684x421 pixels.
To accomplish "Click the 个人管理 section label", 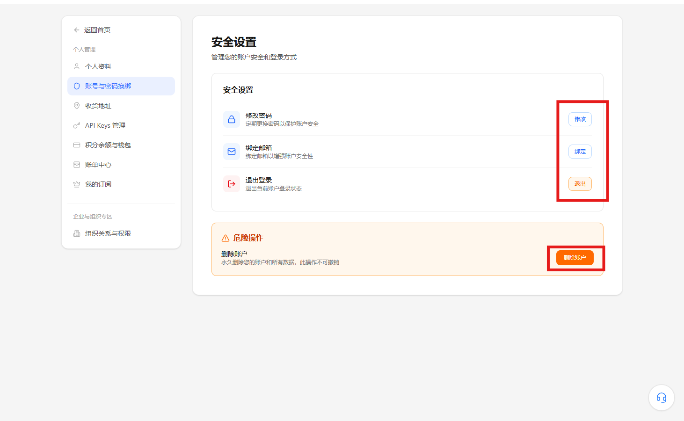I will (84, 50).
